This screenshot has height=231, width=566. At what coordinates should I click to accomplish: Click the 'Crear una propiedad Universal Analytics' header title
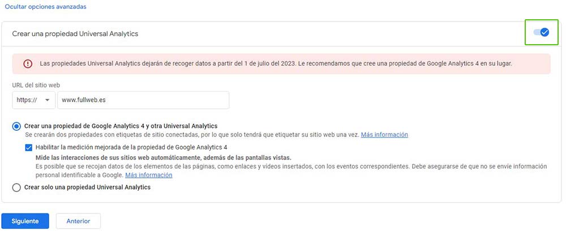tap(75, 34)
